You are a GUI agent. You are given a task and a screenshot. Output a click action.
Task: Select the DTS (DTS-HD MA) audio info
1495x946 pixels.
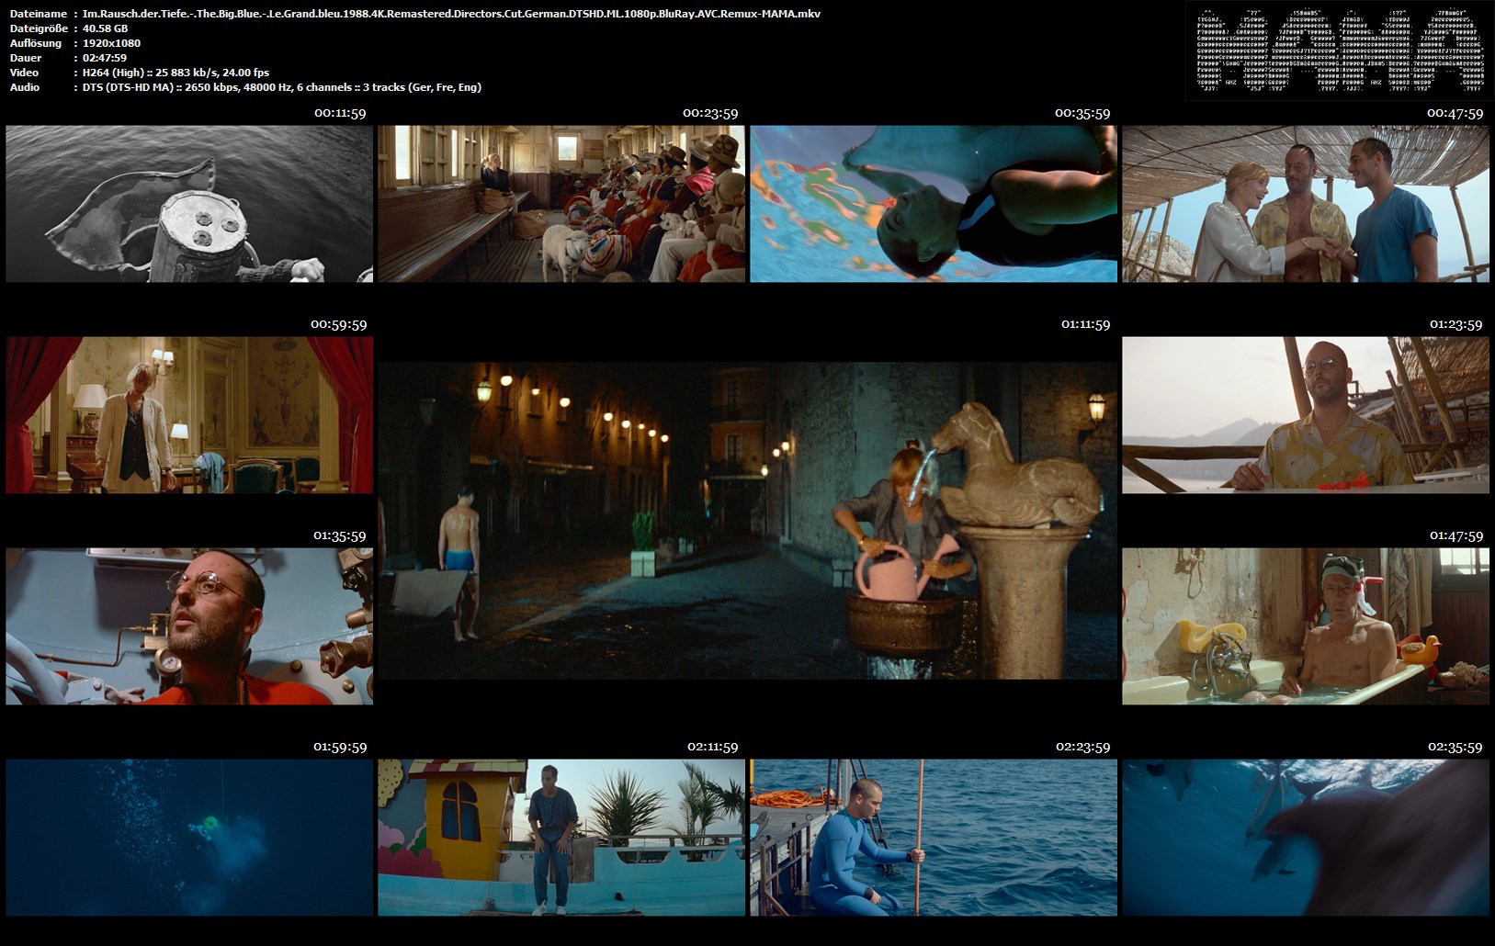[x=282, y=87]
